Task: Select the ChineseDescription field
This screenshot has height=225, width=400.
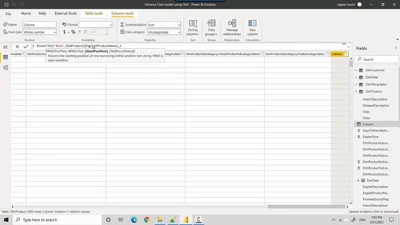Action: coord(376,106)
